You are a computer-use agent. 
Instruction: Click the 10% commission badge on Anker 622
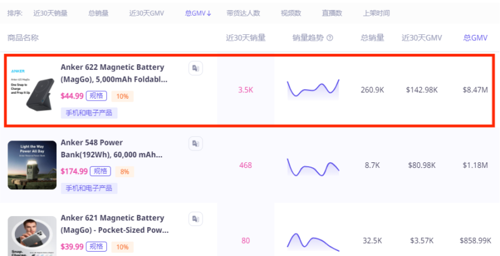(x=122, y=96)
